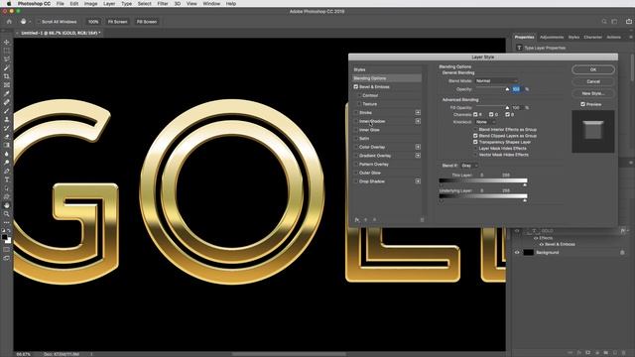Screen dimensions: 635x357
Task: Toggle the Bevel & Emboss checkbox
Action: click(x=356, y=86)
